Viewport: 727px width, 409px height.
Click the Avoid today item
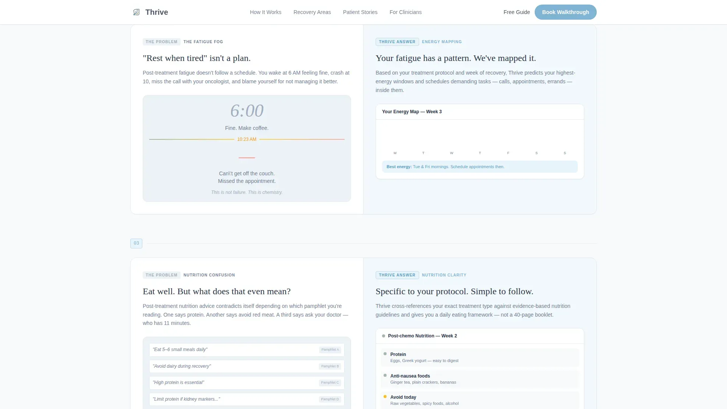coord(480,400)
